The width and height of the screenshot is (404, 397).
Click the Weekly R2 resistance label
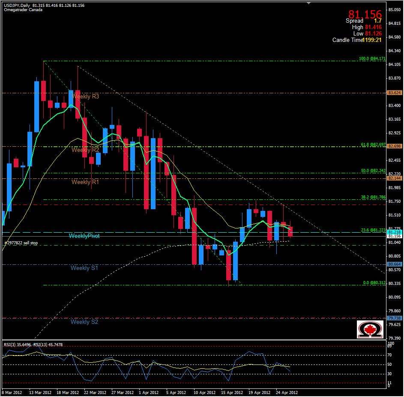85,150
